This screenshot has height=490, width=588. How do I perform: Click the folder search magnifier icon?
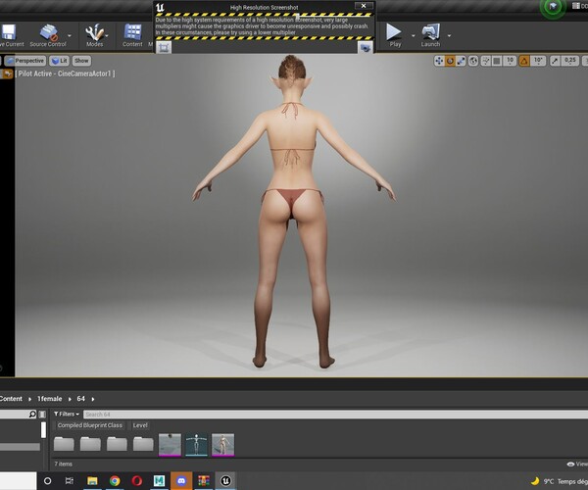(32, 414)
